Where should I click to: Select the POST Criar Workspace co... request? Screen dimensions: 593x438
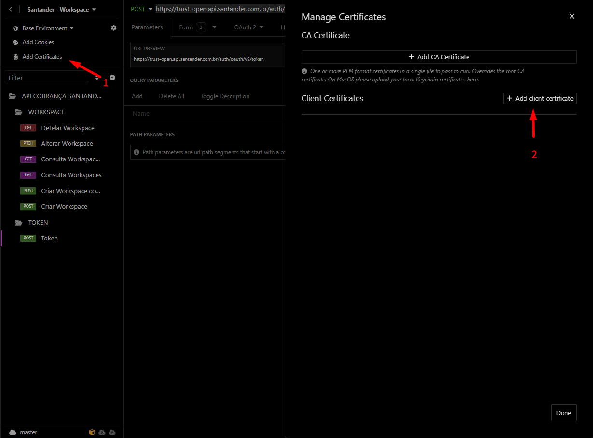pos(61,191)
